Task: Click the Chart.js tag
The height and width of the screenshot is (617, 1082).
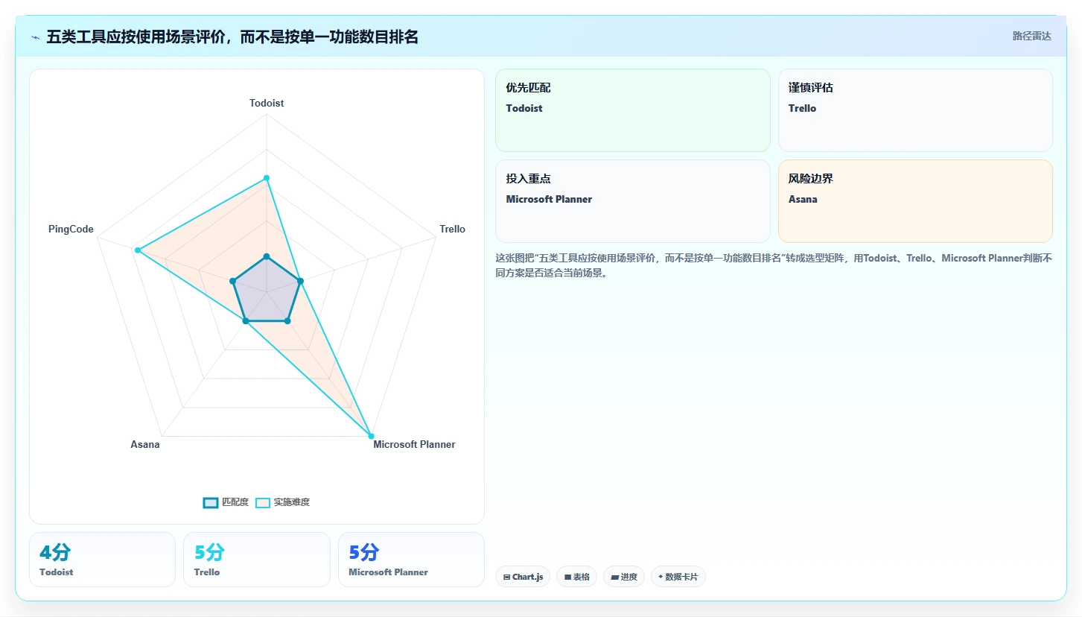Action: [x=523, y=577]
